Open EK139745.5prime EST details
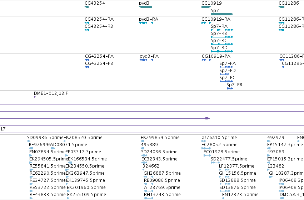 pyautogui.click(x=85, y=181)
